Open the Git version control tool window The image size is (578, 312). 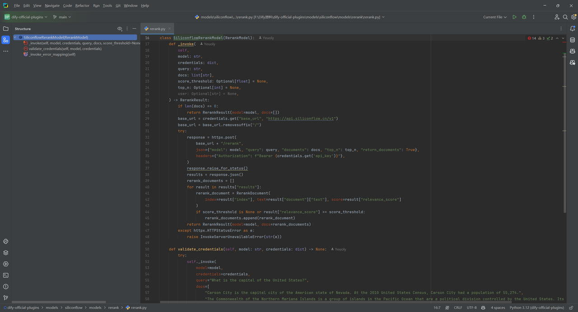point(6,298)
